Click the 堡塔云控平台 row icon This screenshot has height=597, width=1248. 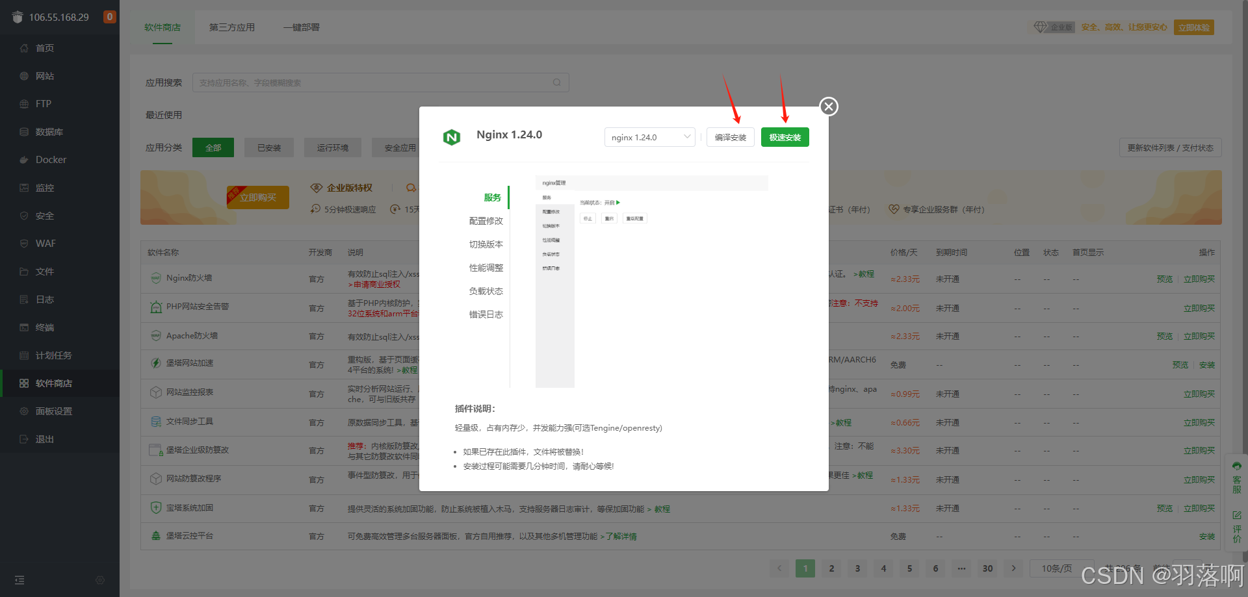[156, 536]
